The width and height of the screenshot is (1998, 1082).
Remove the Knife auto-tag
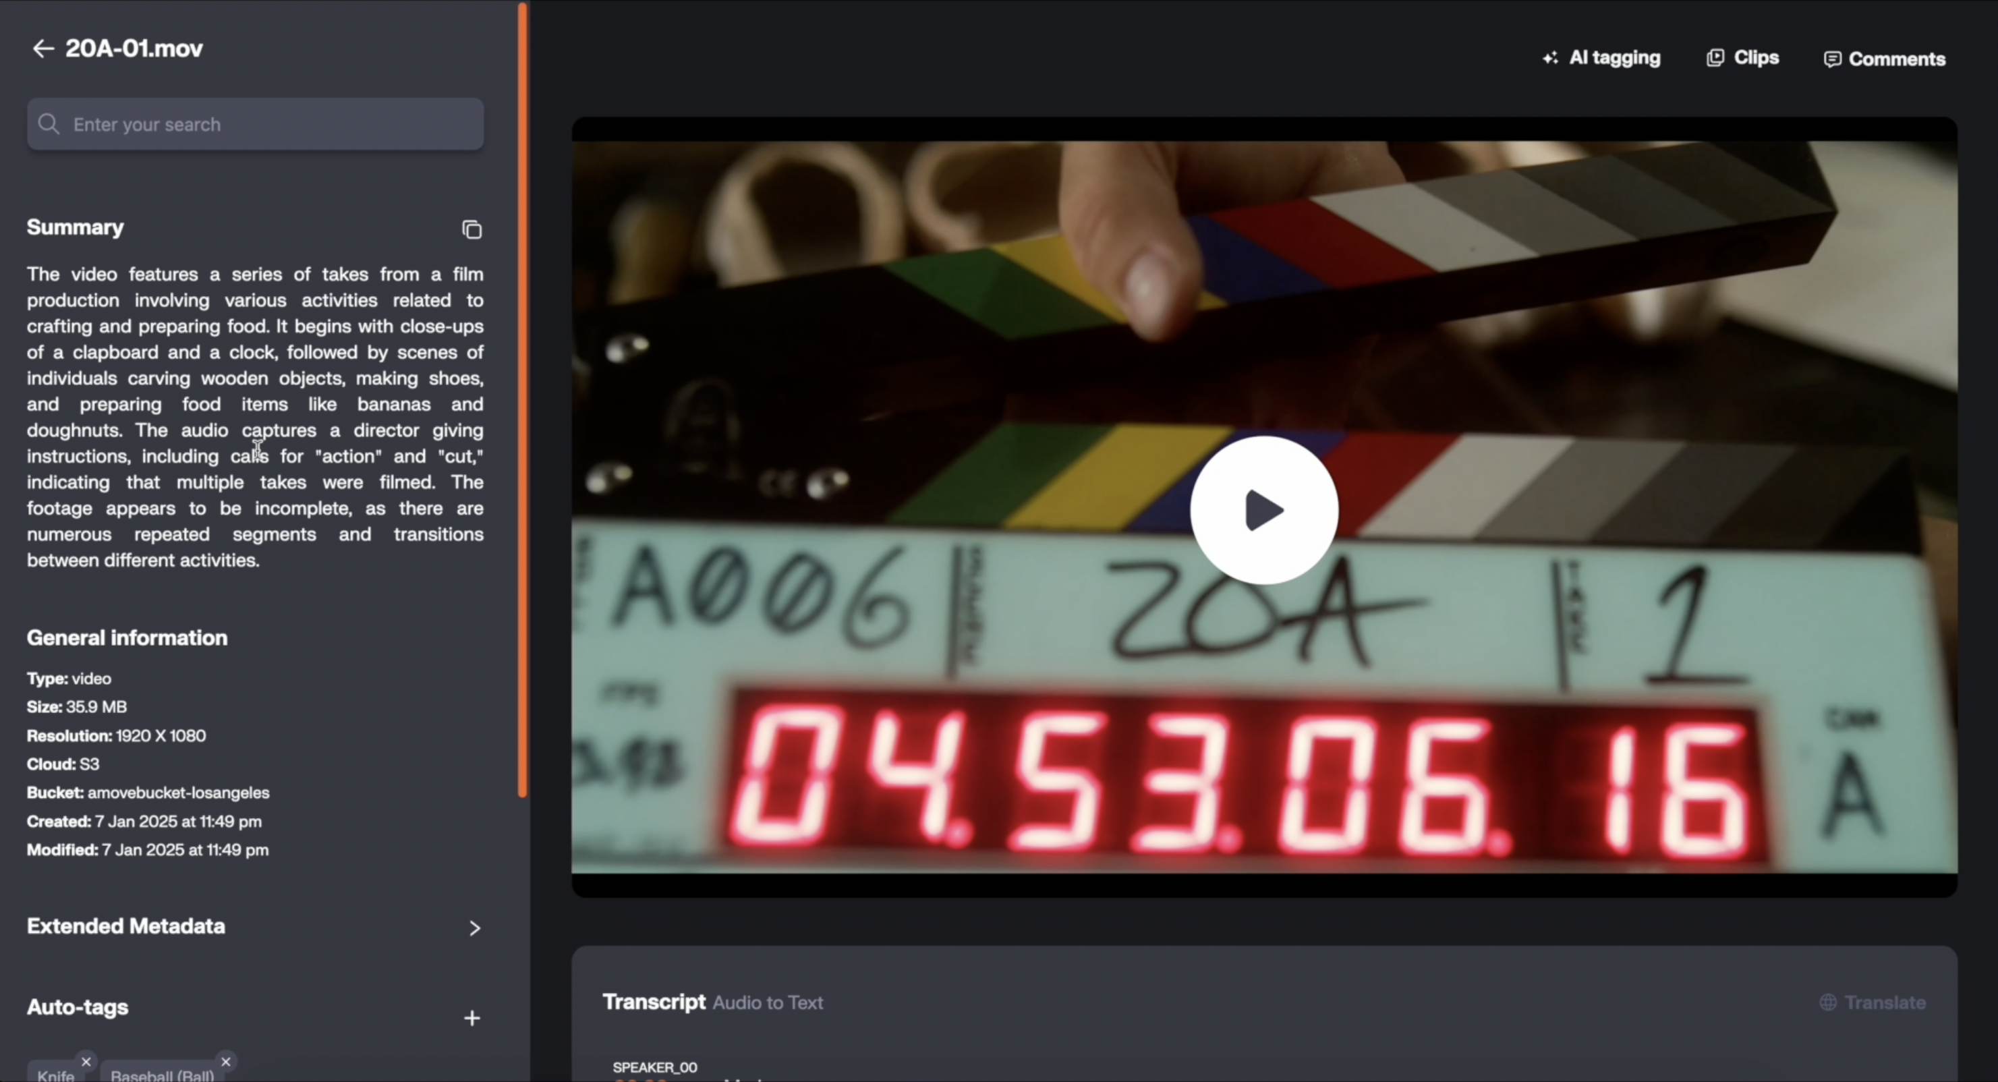point(86,1061)
